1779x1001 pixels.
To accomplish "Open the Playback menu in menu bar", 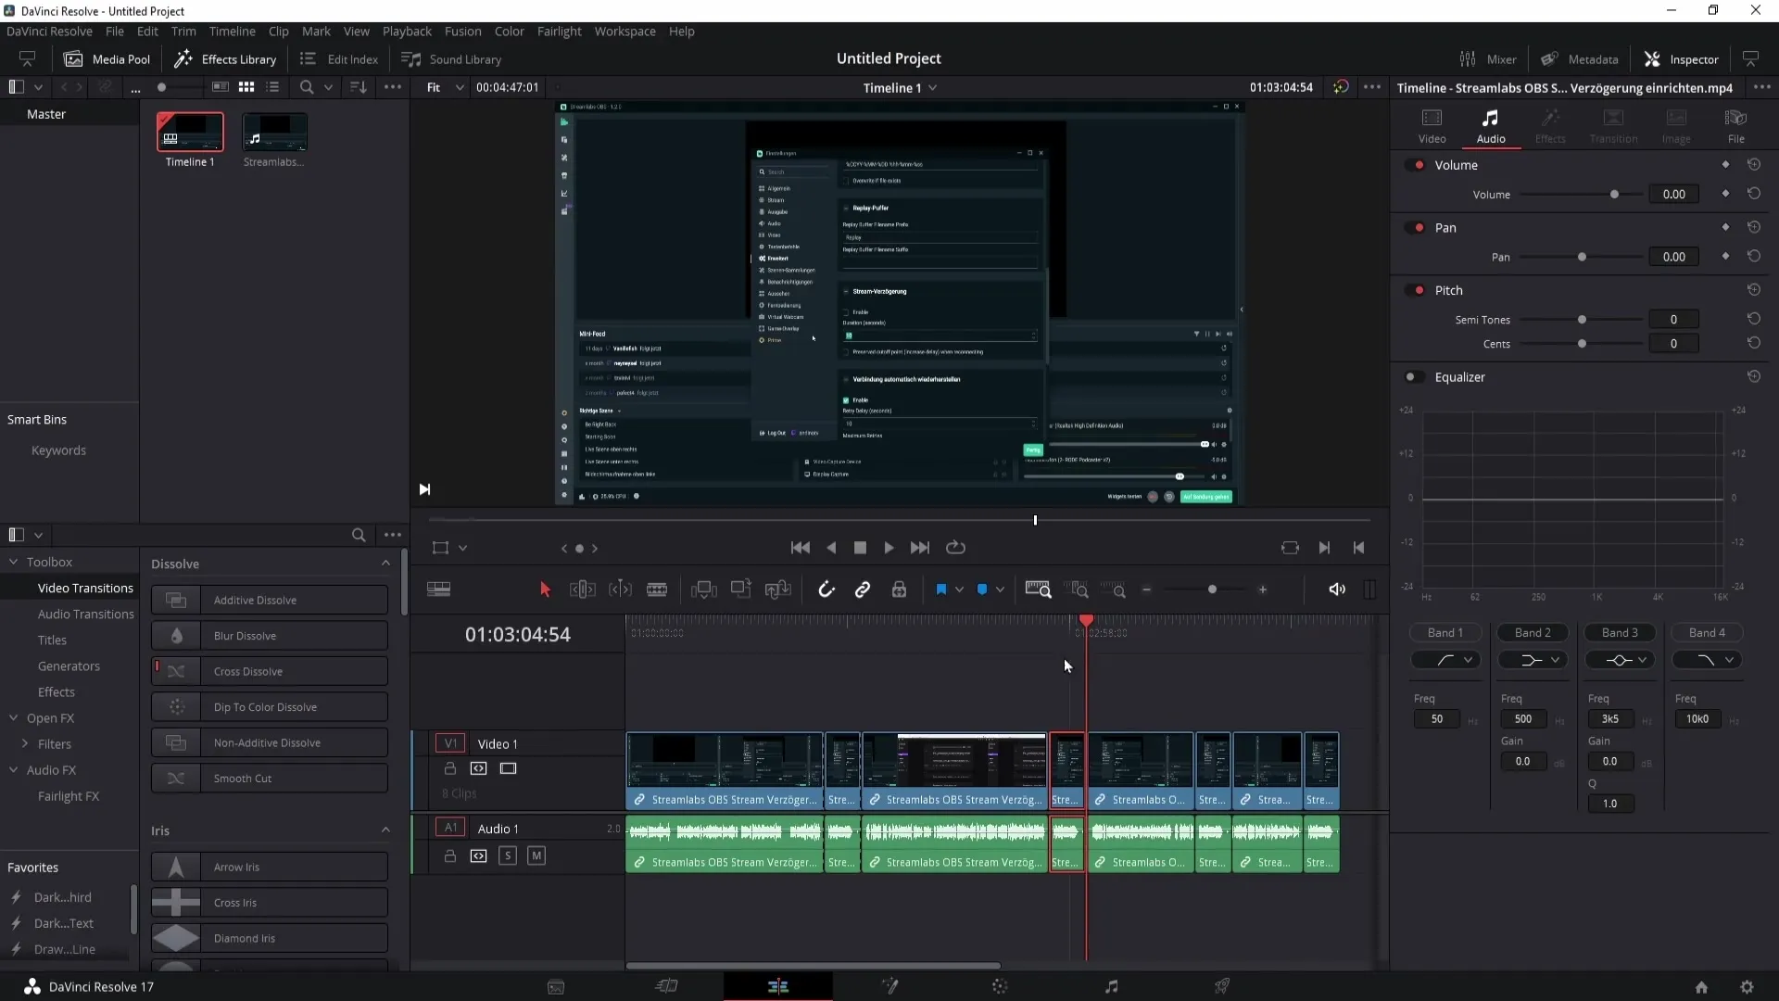I will pyautogui.click(x=407, y=31).
